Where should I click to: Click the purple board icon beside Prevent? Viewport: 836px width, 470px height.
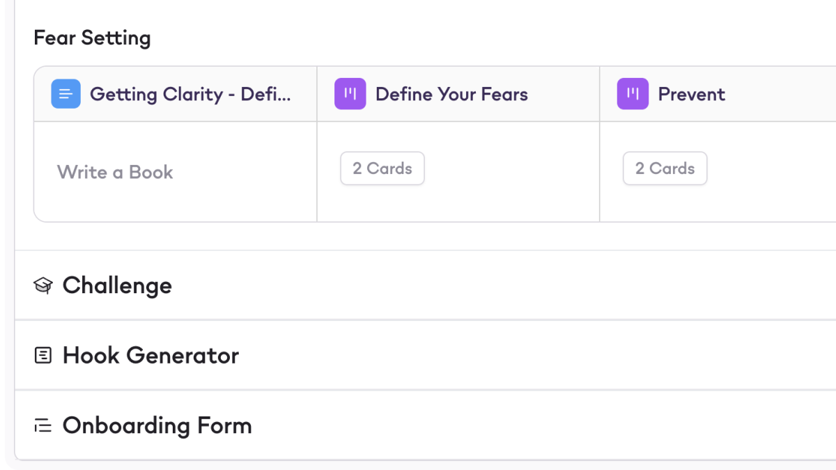pos(633,94)
